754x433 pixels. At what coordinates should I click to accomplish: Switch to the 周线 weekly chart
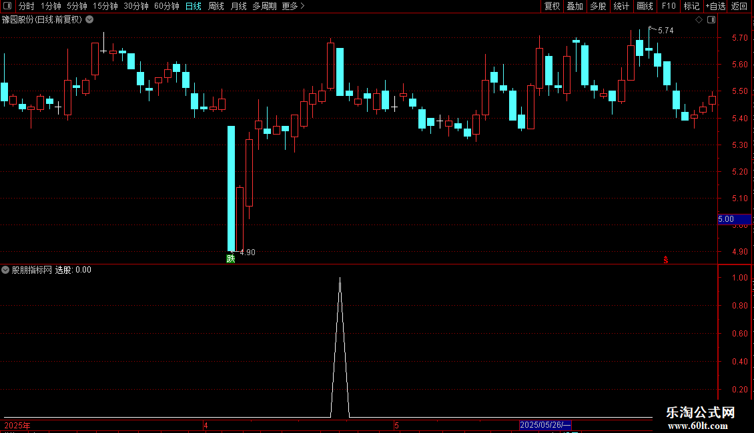pyautogui.click(x=216, y=6)
